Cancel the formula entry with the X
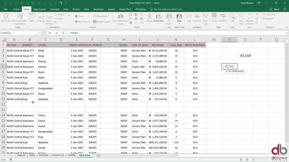Image resolution: width=289 pixels, height=162 pixels. 50,33
